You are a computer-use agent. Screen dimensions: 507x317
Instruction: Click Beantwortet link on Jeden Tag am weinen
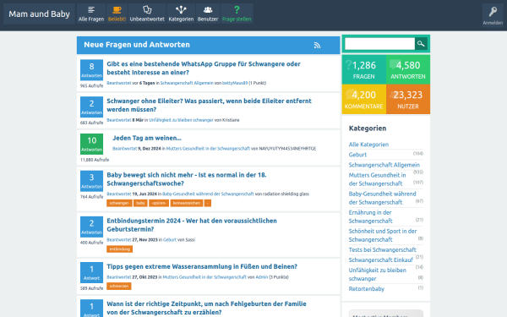click(x=124, y=149)
